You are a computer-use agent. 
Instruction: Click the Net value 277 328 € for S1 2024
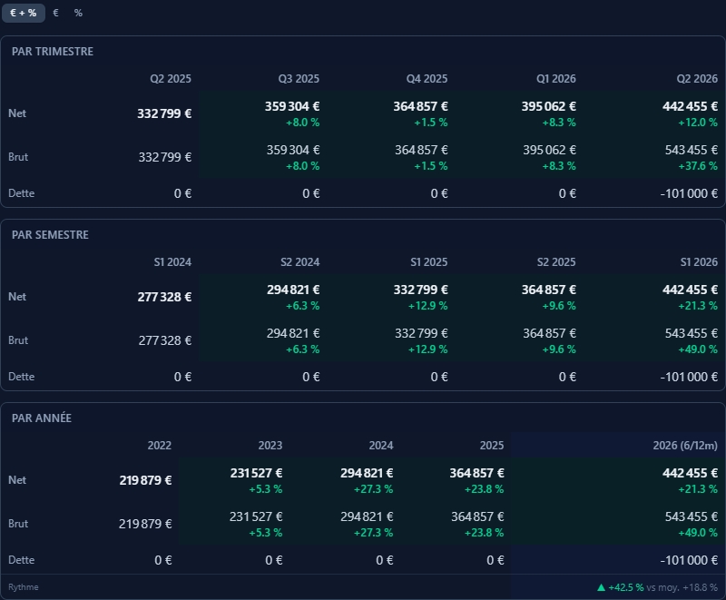tap(164, 297)
